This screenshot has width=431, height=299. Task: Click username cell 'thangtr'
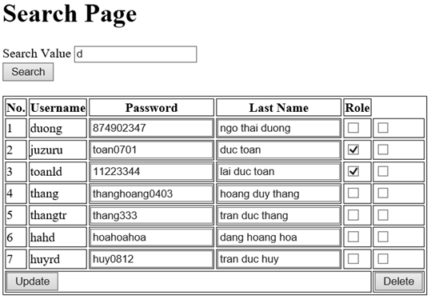58,216
